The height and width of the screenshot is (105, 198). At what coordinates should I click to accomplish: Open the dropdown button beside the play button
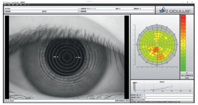11,100
